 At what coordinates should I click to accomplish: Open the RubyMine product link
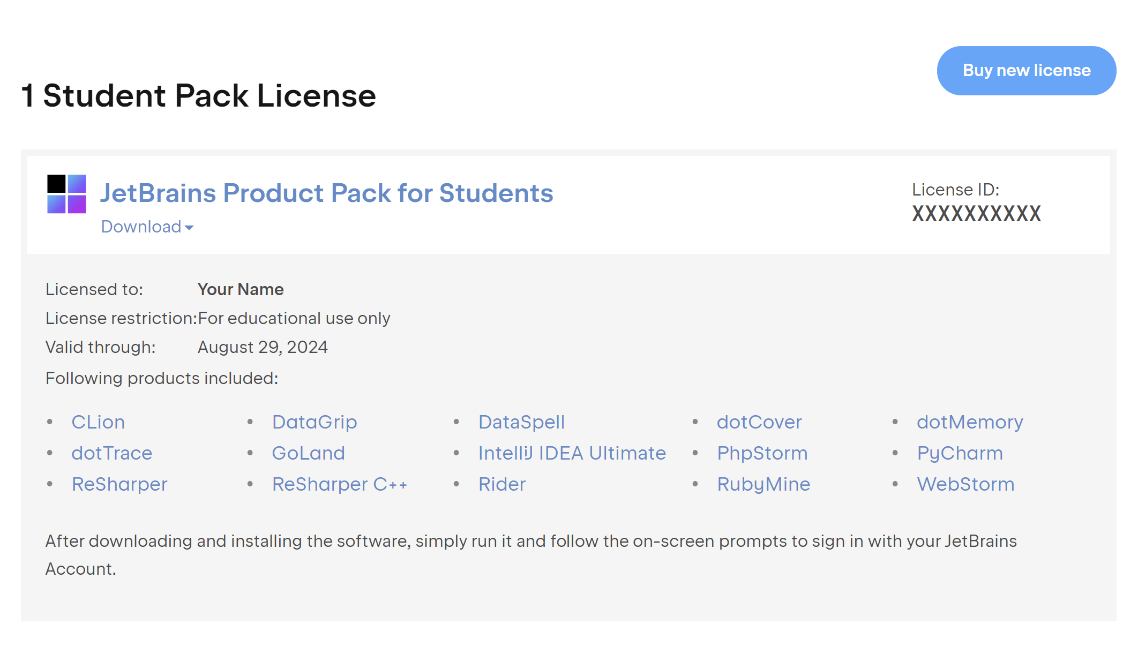pyautogui.click(x=763, y=484)
